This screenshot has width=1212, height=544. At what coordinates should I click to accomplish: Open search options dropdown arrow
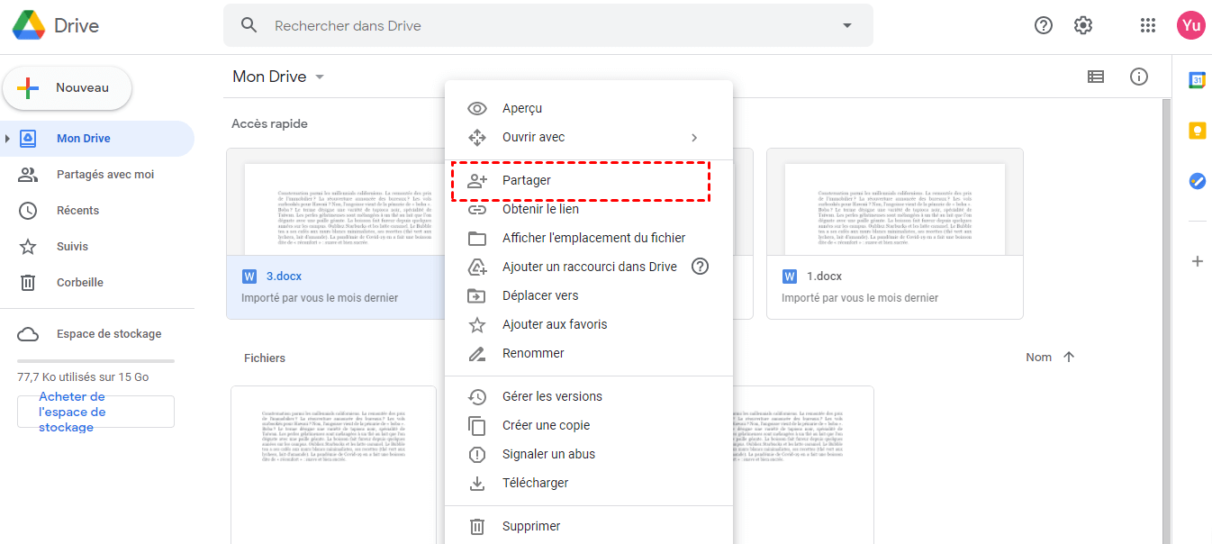coord(846,25)
